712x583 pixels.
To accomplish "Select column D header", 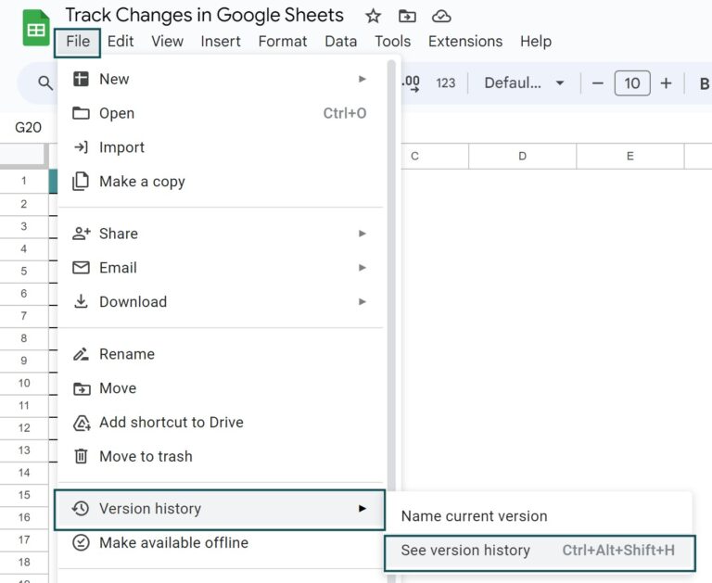I will (522, 157).
